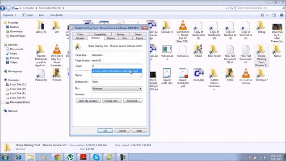Select Copy of Shortcut to (3)

[x=230, y=30]
